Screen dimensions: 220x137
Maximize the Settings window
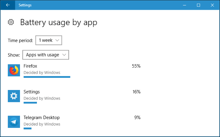tap(198, 5)
